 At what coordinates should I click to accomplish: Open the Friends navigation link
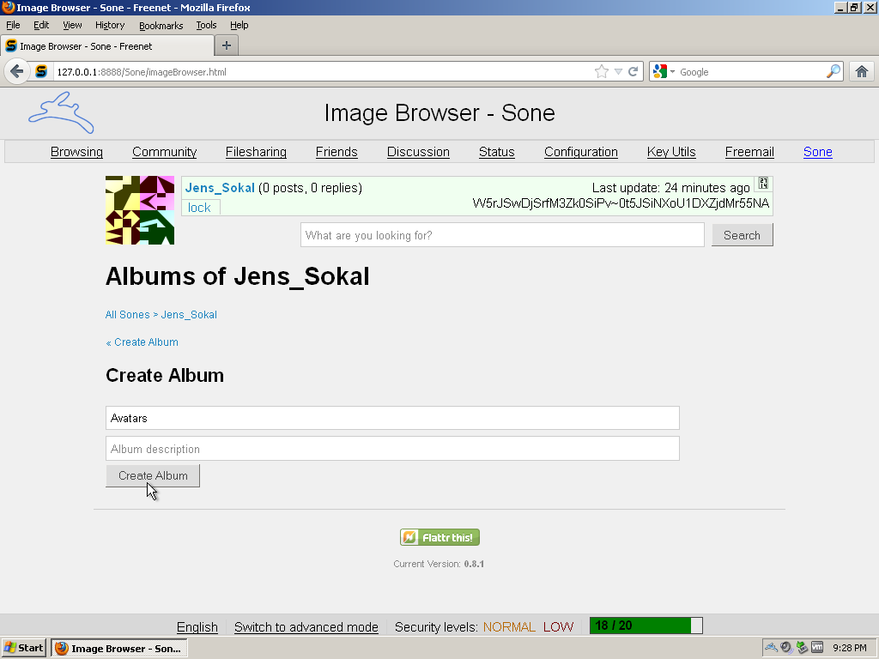336,152
